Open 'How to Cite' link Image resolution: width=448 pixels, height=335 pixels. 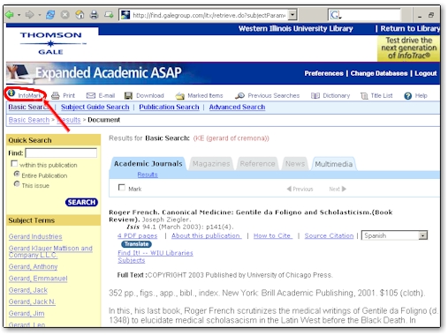tap(273, 235)
